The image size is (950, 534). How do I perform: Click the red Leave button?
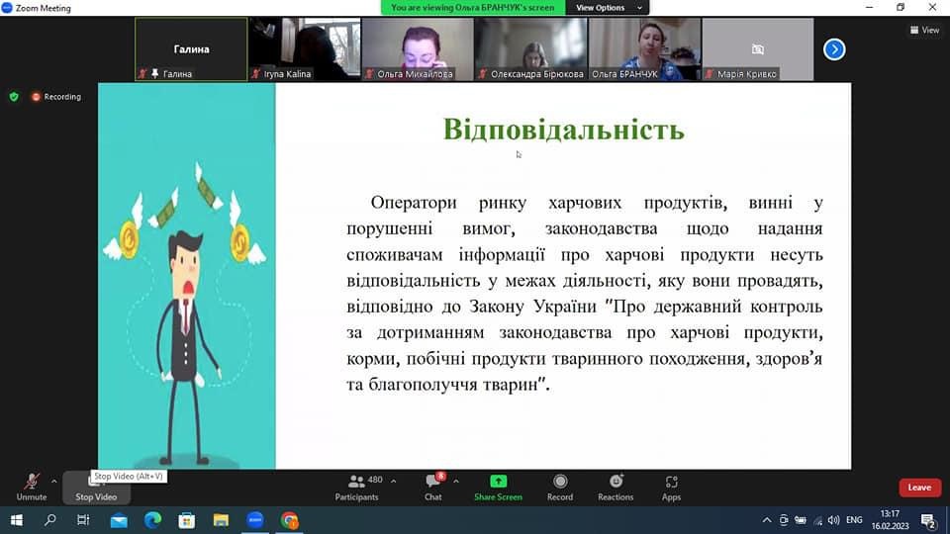(919, 488)
